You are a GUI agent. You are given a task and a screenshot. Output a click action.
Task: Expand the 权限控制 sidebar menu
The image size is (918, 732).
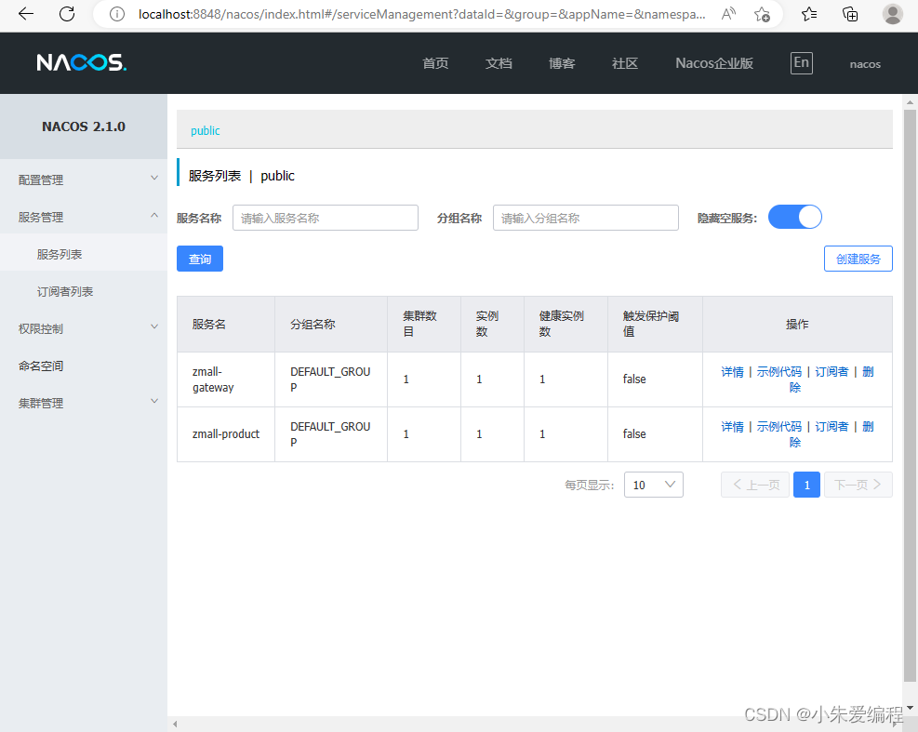point(84,328)
